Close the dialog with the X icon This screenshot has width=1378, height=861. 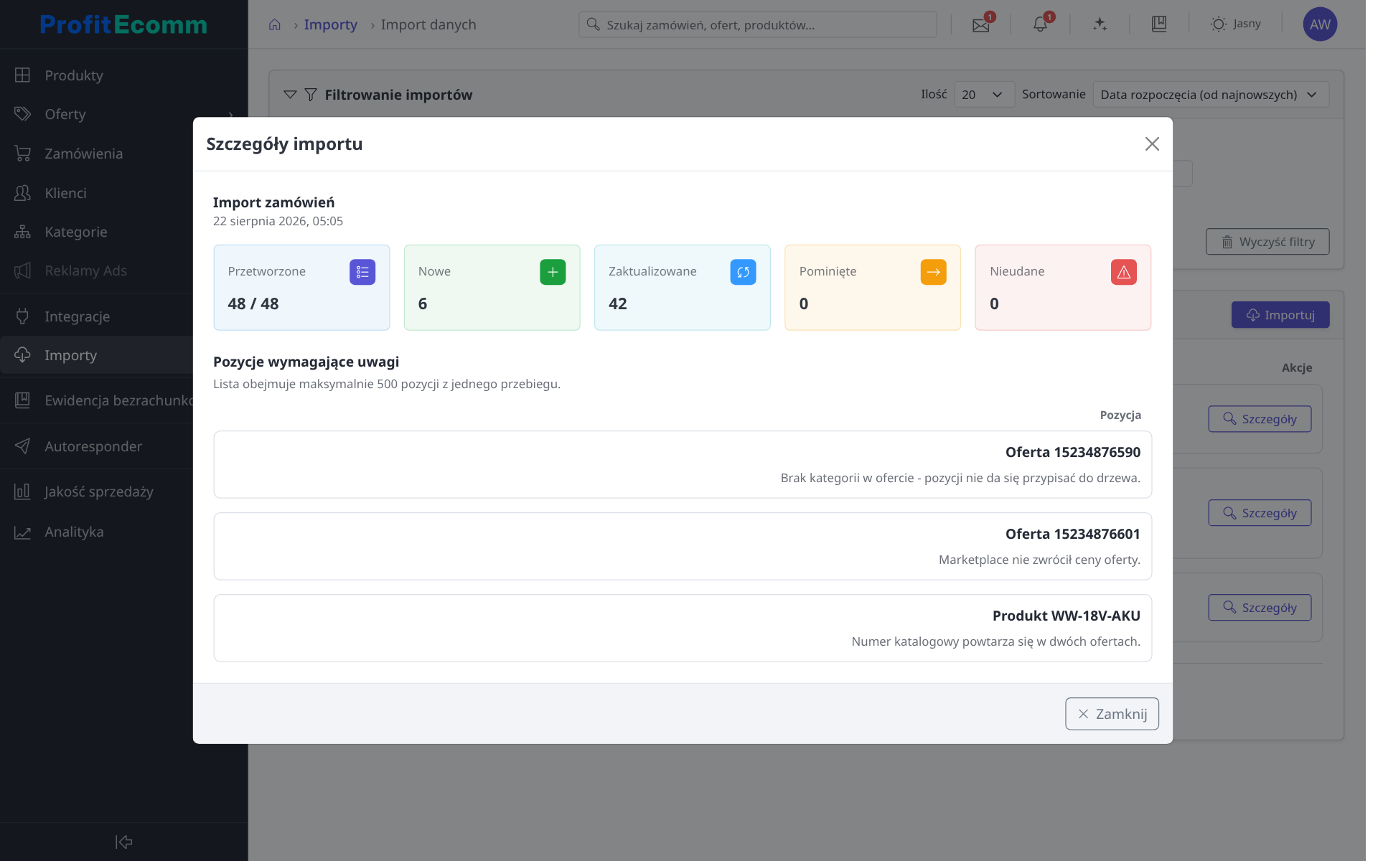tap(1152, 144)
